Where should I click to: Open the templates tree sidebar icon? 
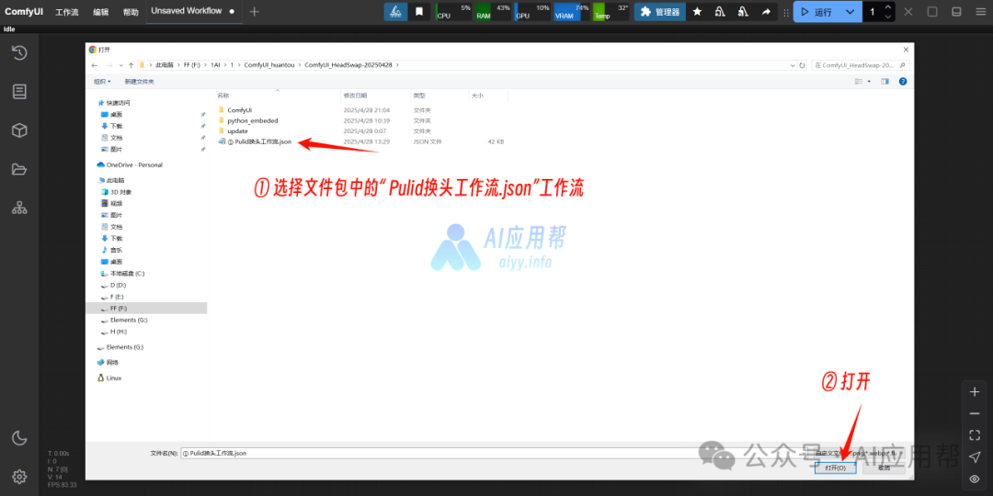coord(19,208)
